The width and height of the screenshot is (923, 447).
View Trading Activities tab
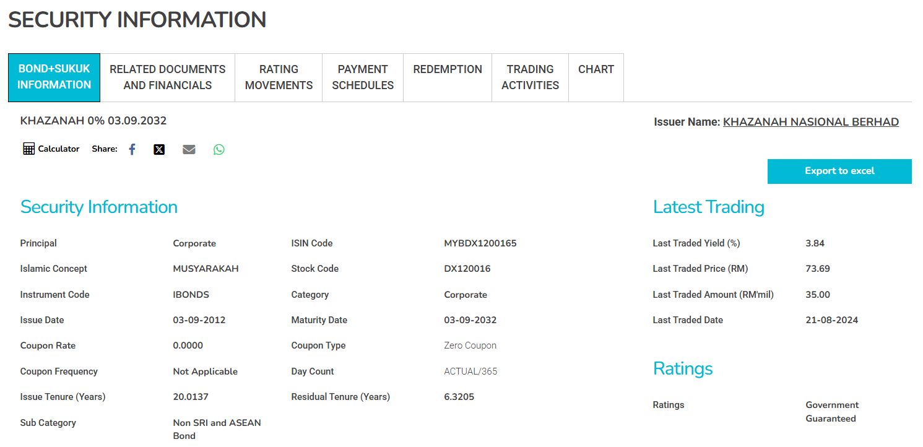point(530,77)
